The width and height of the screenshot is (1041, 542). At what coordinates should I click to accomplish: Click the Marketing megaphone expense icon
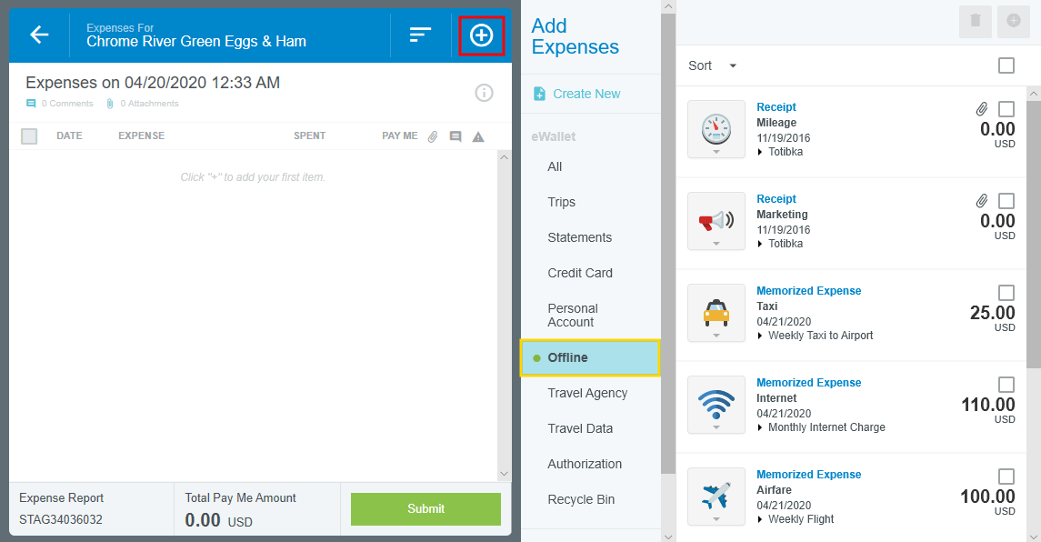(x=716, y=221)
